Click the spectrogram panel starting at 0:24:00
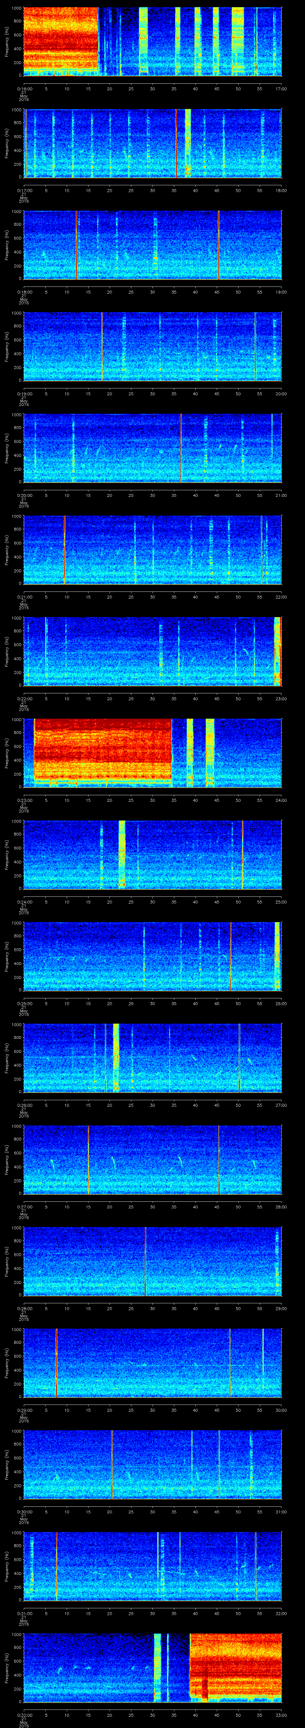305x1728 pixels. [152, 854]
